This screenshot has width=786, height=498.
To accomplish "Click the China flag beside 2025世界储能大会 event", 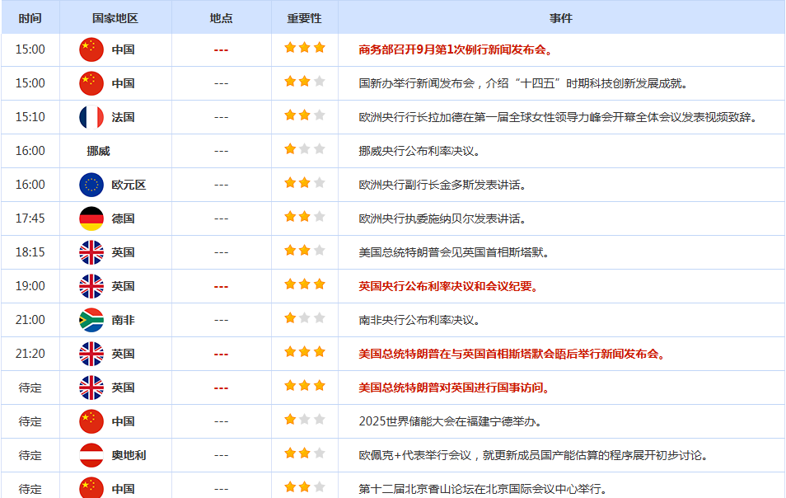I will pos(91,421).
